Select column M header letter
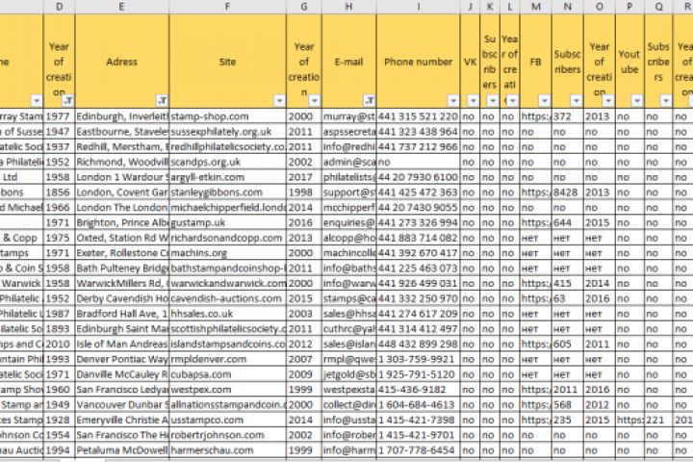The width and height of the screenshot is (693, 462). click(x=536, y=7)
